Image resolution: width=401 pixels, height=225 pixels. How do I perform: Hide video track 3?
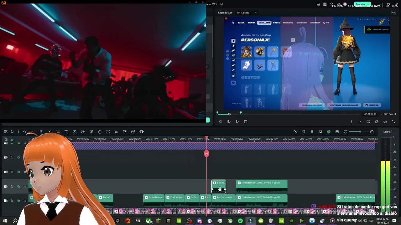click(x=25, y=187)
